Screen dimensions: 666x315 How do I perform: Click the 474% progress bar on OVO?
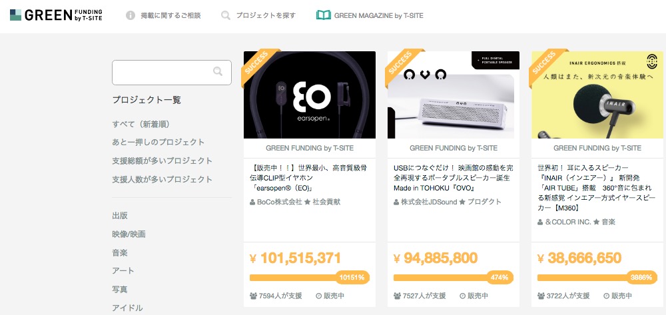453,278
